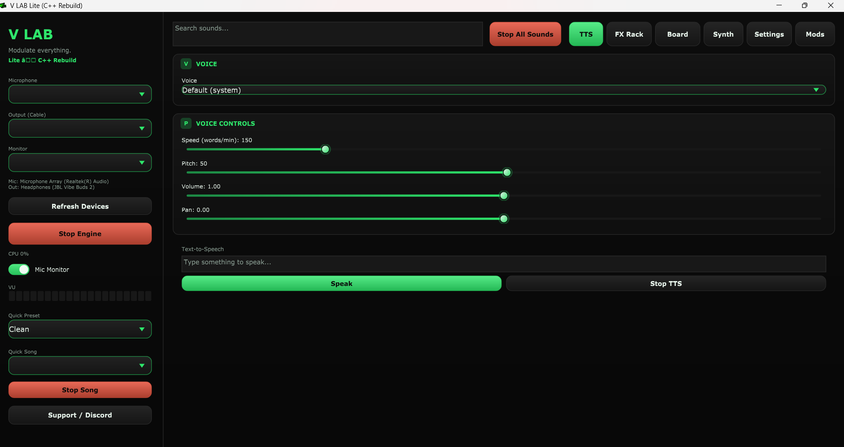Image resolution: width=844 pixels, height=447 pixels.
Task: Click the VU meter bar
Action: (x=80, y=296)
